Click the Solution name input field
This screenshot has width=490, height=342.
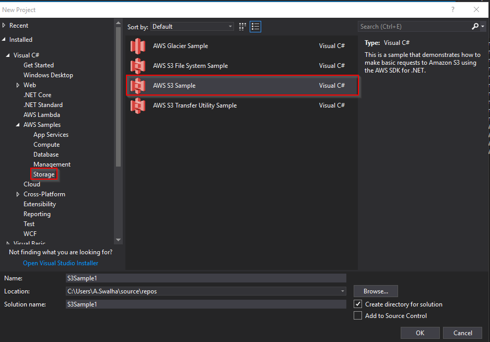click(x=206, y=304)
